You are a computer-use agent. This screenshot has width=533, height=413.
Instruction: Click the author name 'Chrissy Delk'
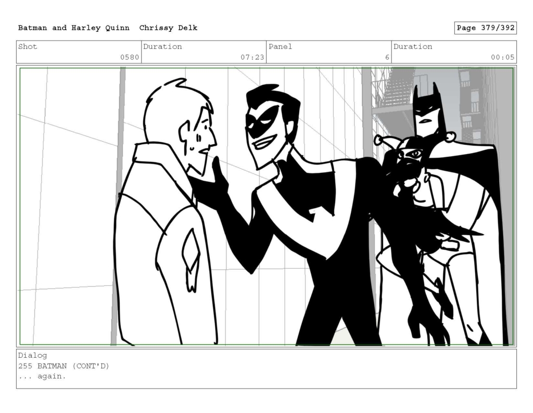[168, 28]
